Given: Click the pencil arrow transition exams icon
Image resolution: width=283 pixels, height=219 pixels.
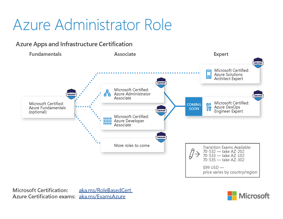Looking at the screenshot, I should (194, 154).
